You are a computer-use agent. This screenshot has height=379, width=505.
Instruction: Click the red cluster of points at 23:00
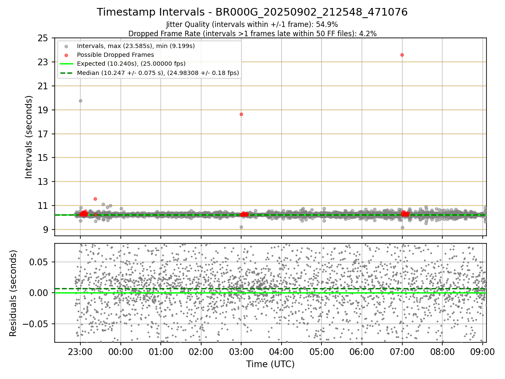coord(83,214)
